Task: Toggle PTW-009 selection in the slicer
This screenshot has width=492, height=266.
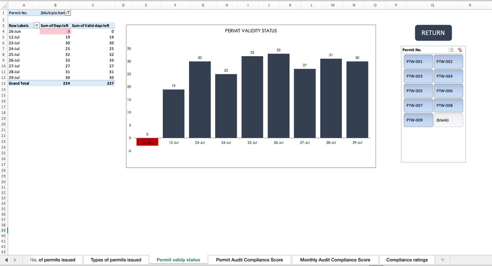Action: tap(418, 120)
